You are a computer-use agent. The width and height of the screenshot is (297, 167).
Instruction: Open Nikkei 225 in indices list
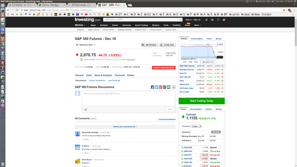184,84
